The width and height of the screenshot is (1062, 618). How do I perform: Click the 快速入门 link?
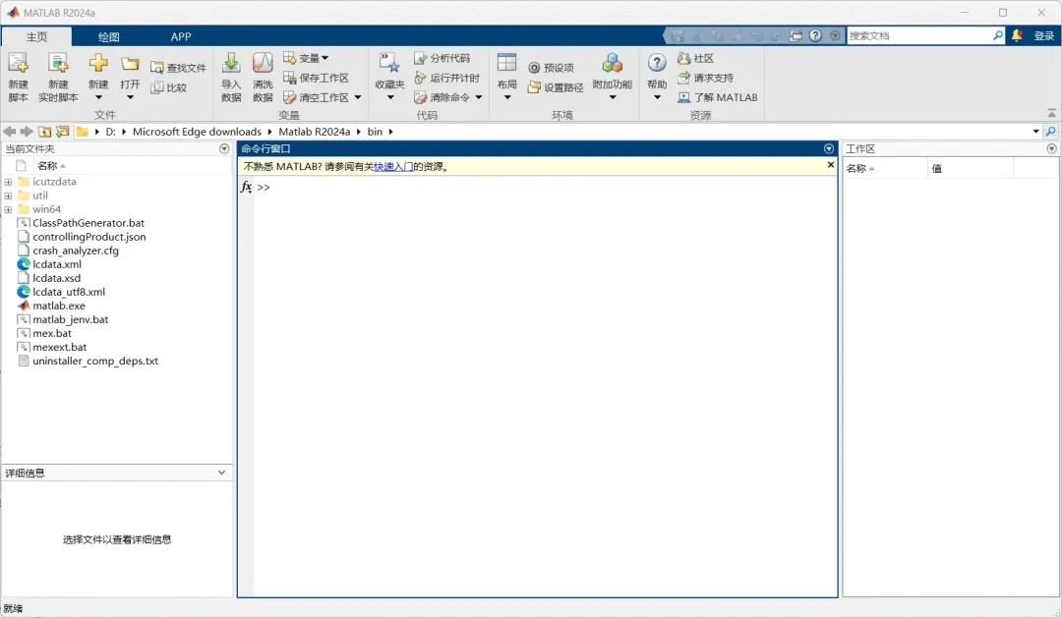[393, 166]
